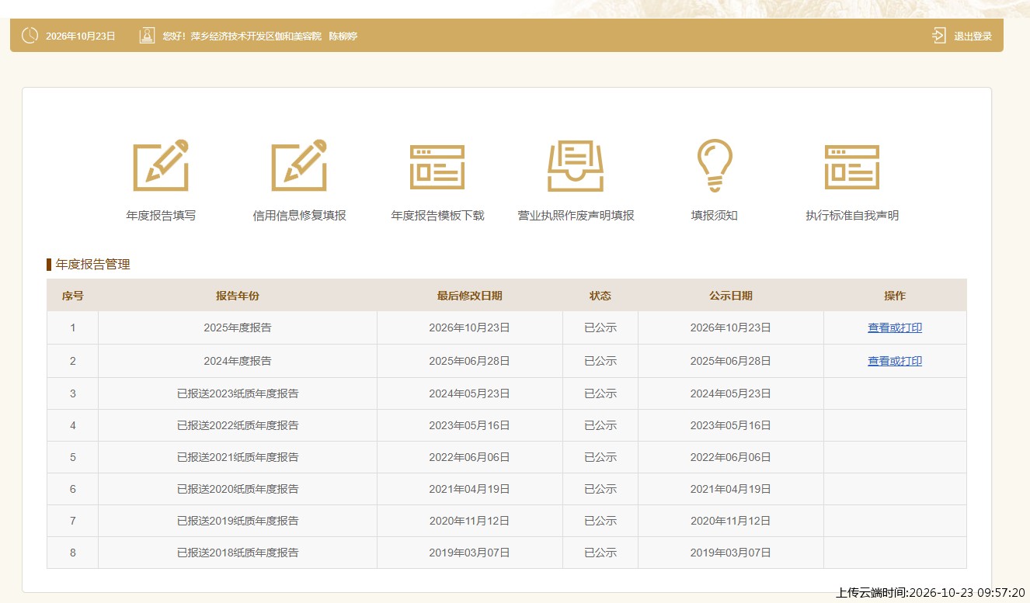Select the 已报送2018纸质年度报告 cell
The width and height of the screenshot is (1030, 603).
(x=238, y=553)
